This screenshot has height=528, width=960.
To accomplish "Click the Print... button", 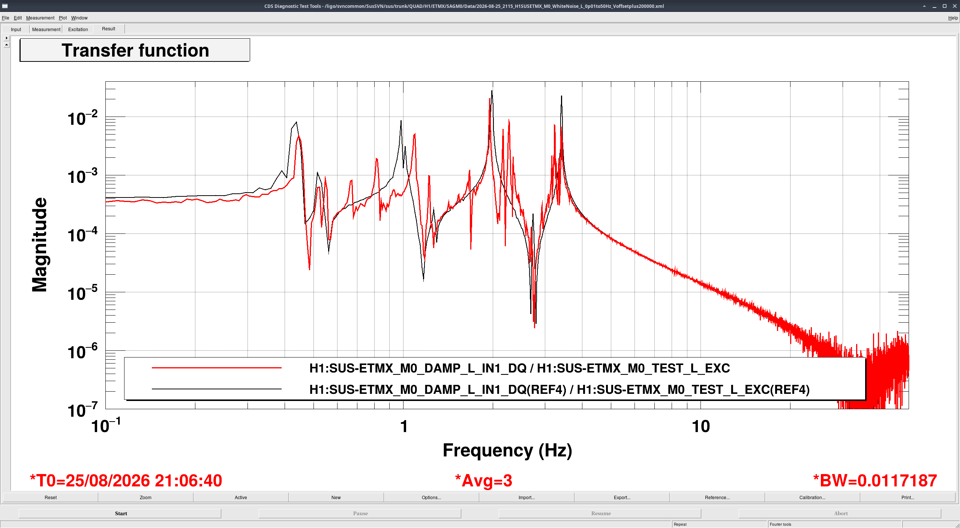I will 907,497.
